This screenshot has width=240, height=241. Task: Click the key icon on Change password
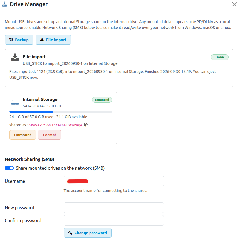click(70, 233)
